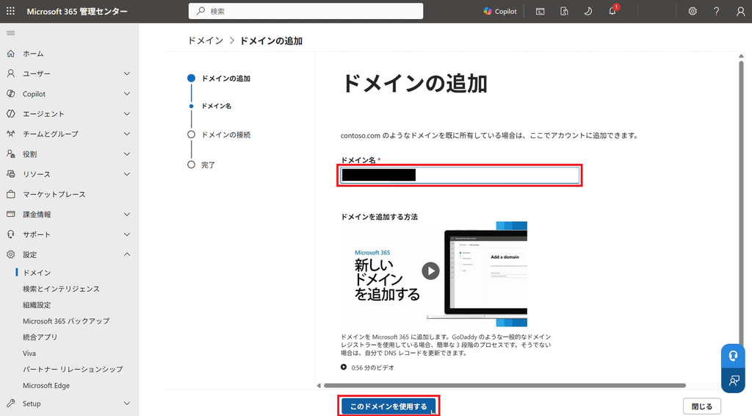Click scroll-left arrow of horizontal scrollbar
752x416 pixels.
point(319,385)
